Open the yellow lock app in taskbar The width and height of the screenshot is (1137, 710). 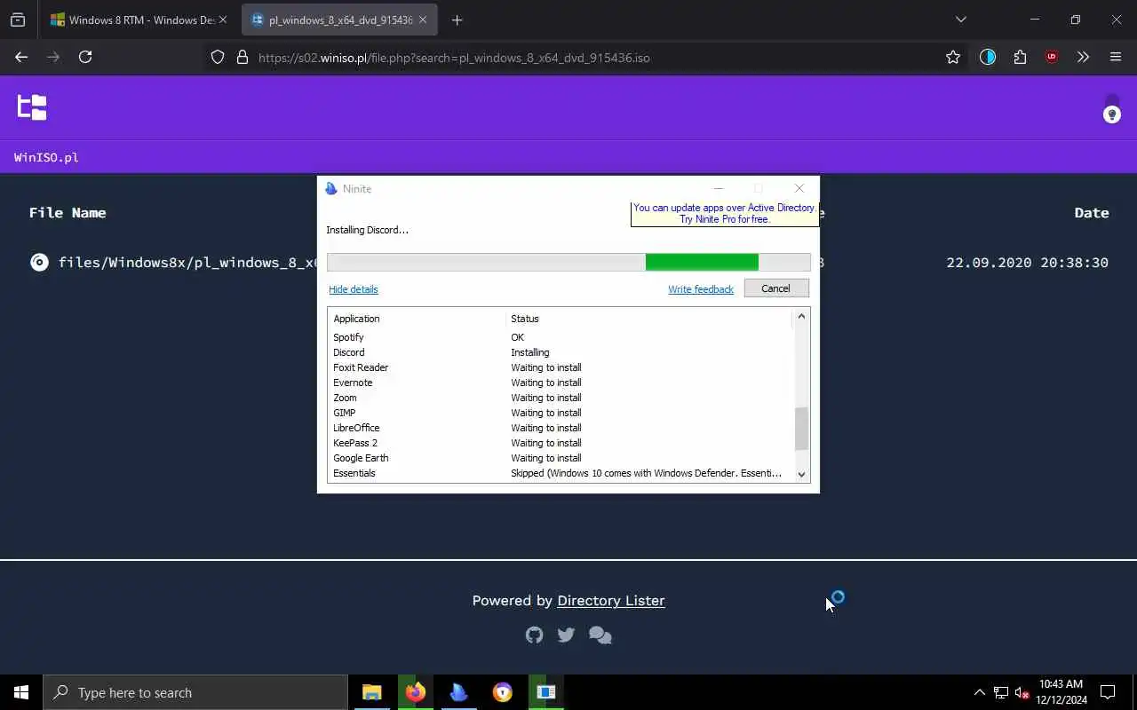point(503,692)
